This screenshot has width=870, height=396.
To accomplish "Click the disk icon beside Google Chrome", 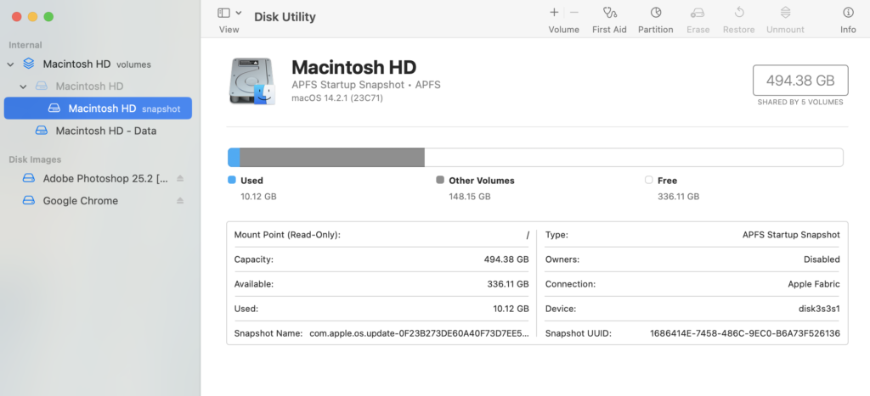I will point(29,200).
